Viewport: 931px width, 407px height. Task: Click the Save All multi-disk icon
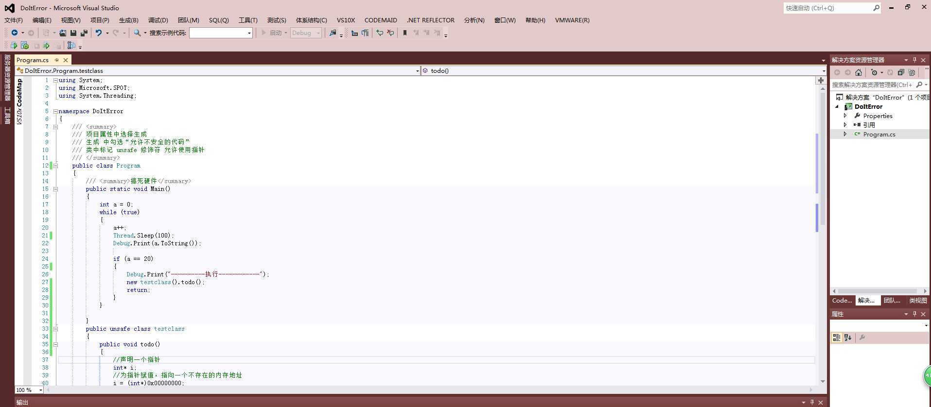point(84,33)
